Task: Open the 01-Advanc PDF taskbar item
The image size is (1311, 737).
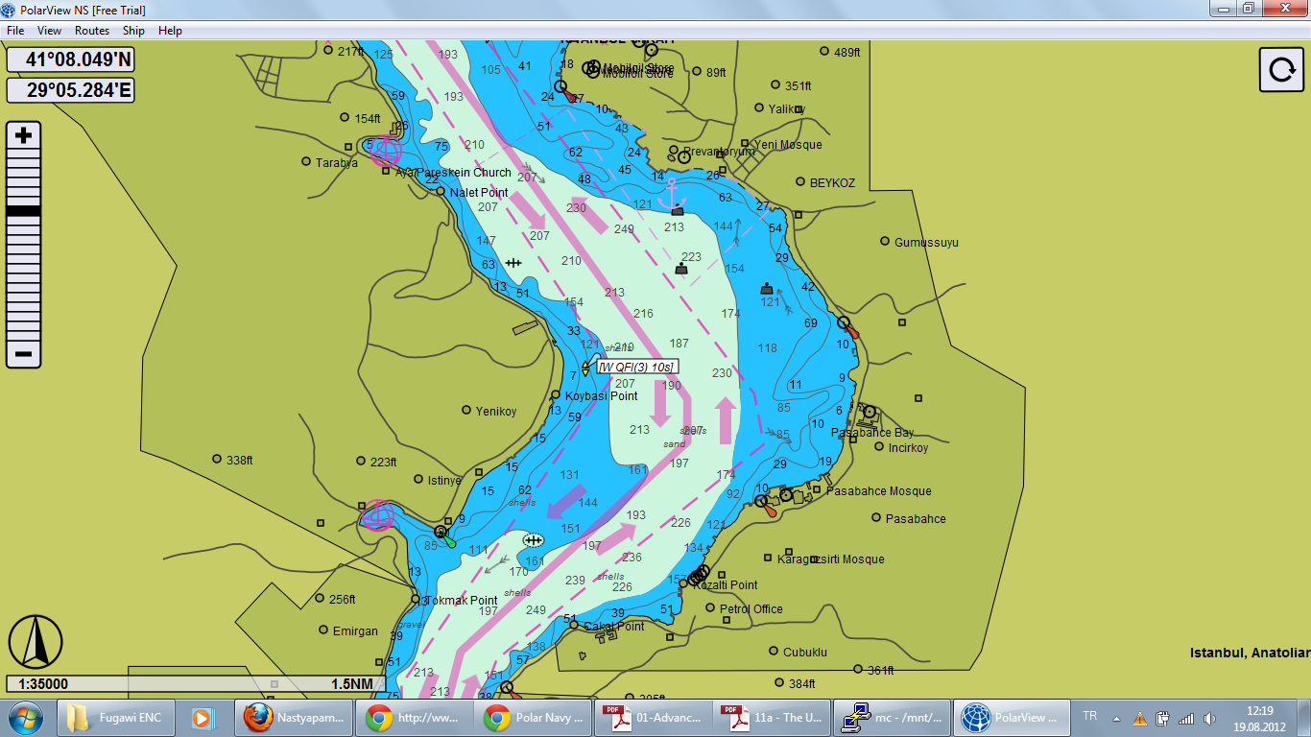Action: tap(652, 717)
